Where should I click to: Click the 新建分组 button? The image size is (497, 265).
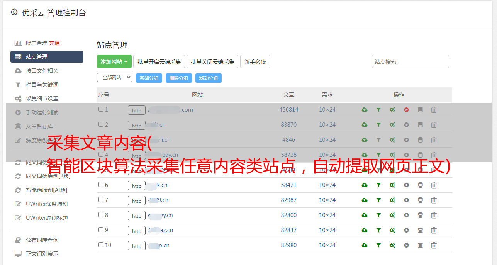[149, 78]
